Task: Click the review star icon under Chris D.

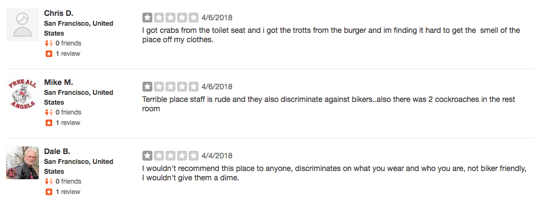Action: tap(49, 54)
